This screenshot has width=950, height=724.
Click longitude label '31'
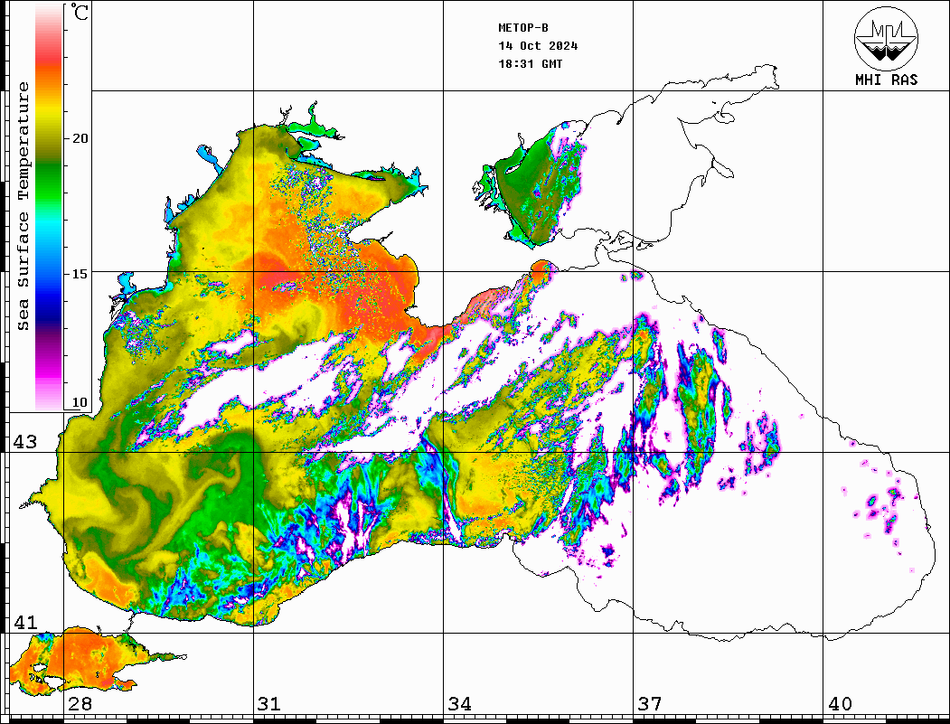click(x=269, y=703)
